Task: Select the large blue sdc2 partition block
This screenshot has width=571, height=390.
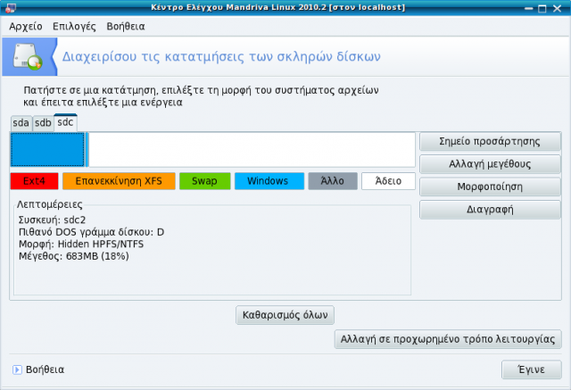Action: coord(47,150)
